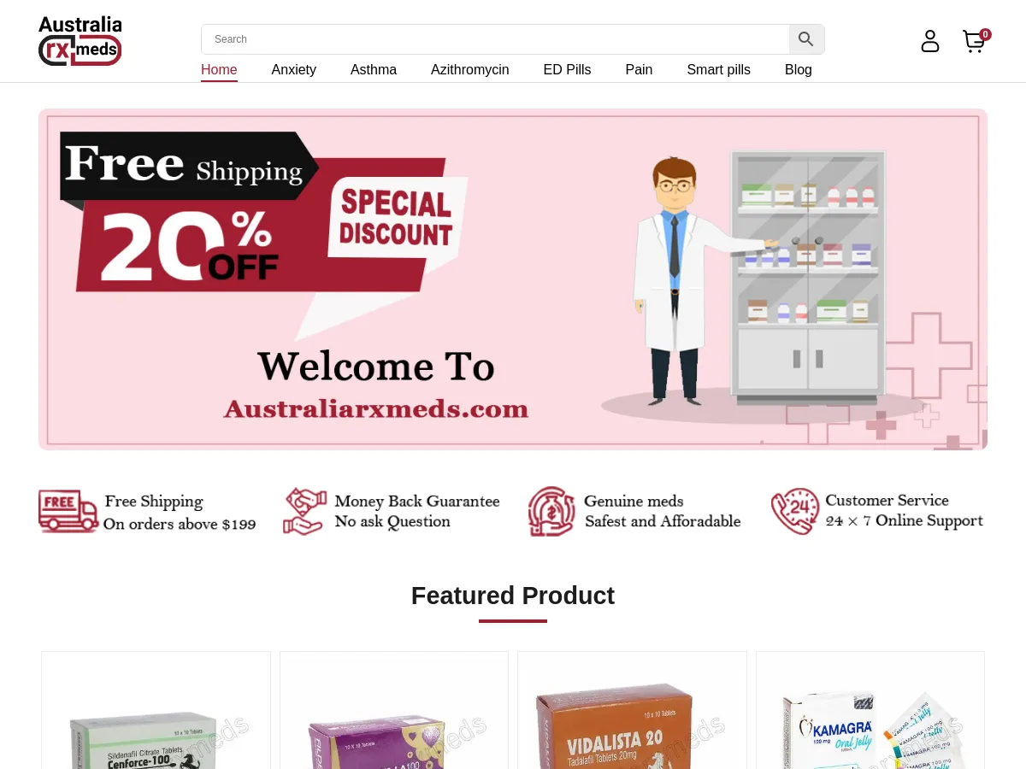Focus the Search input field
1026x769 pixels.
(495, 39)
